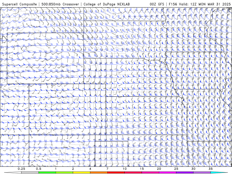The width and height of the screenshot is (232, 174).
Task: Select the gray segment of the color bar
Action: point(30,173)
